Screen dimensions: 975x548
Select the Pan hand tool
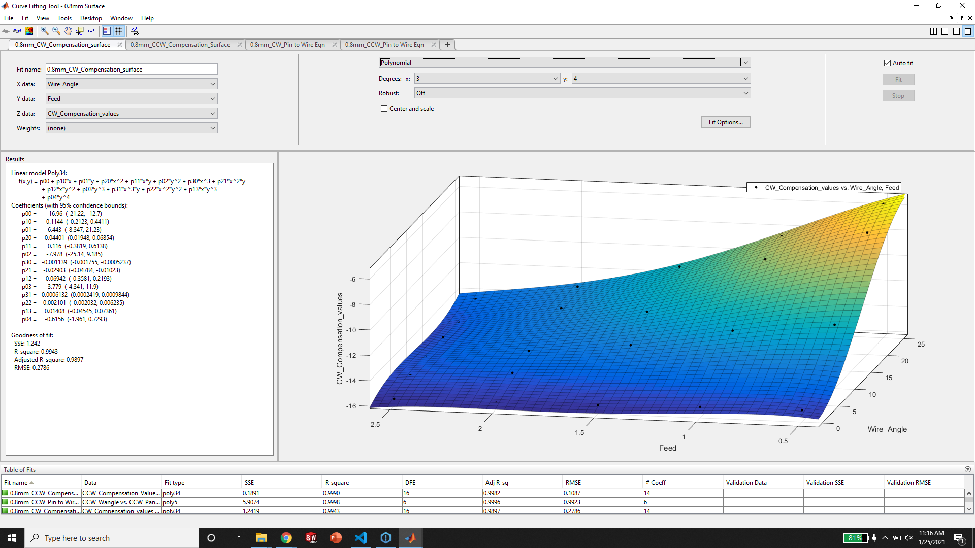tap(68, 31)
